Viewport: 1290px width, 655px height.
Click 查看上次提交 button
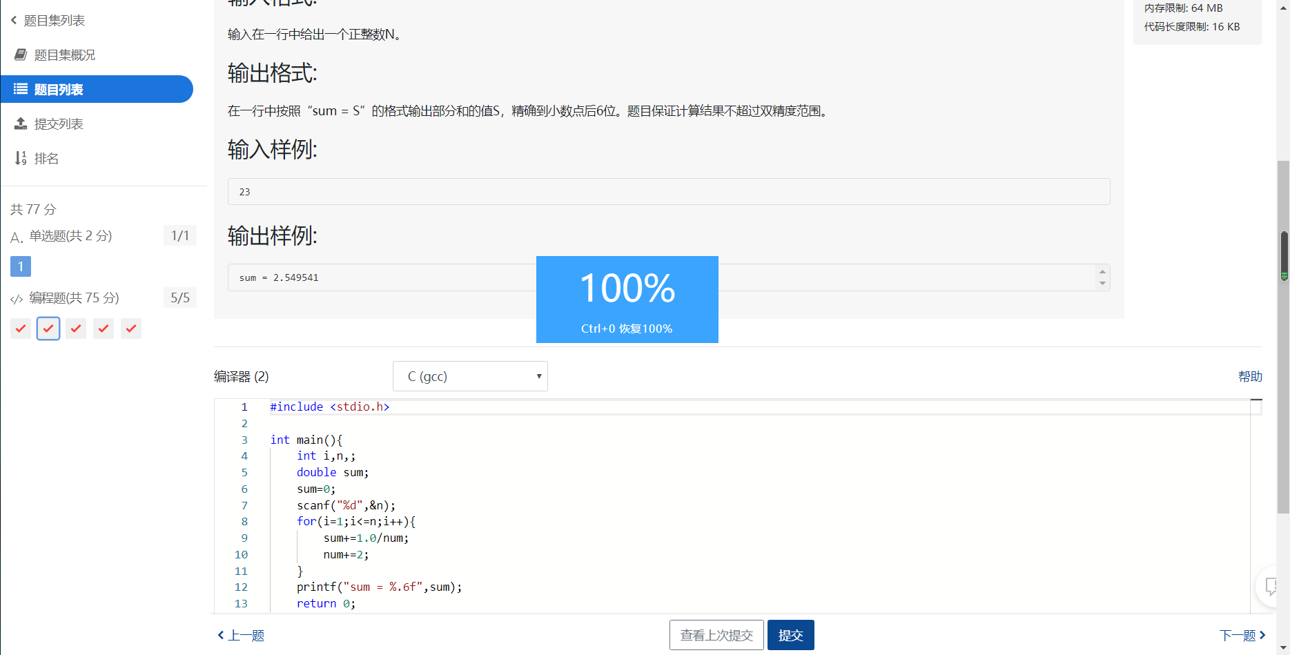click(x=716, y=635)
